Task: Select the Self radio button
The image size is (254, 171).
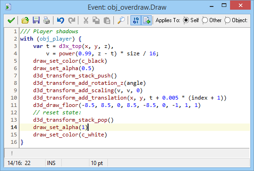Action: pos(186,20)
